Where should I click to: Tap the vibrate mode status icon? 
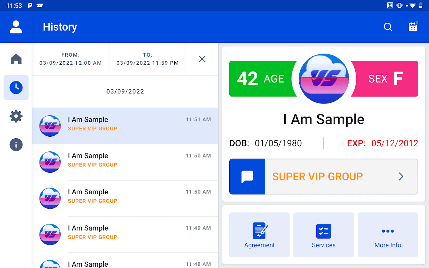(399, 5)
